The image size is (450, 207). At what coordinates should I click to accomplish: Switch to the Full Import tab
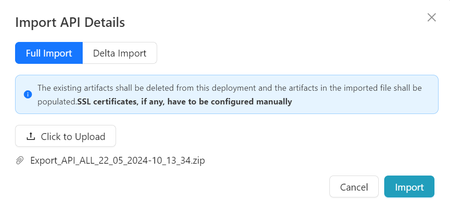coord(49,53)
